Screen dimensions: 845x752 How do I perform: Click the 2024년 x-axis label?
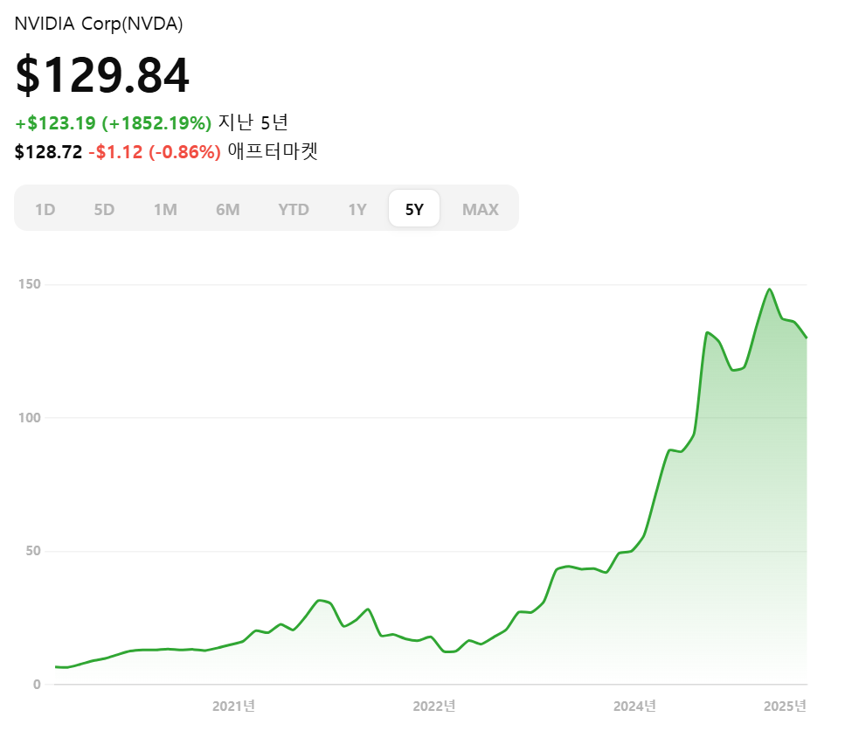click(x=634, y=707)
